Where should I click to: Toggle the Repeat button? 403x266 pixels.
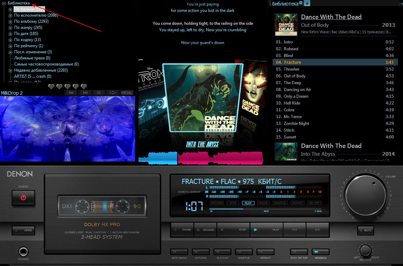click(x=265, y=252)
